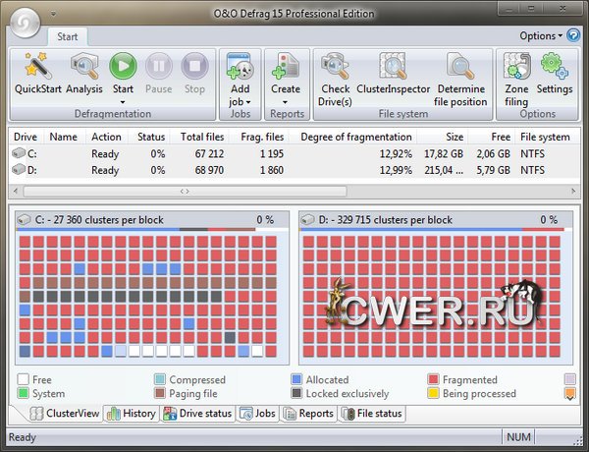
Task: Click the Allocated blue legend swatch
Action: [296, 379]
